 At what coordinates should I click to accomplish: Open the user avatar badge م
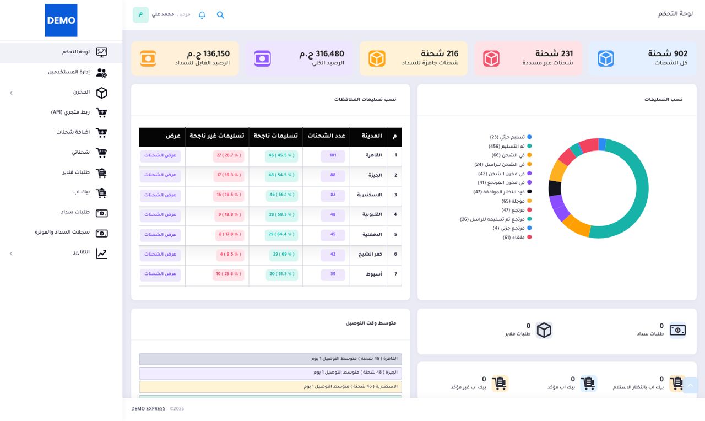coord(140,15)
